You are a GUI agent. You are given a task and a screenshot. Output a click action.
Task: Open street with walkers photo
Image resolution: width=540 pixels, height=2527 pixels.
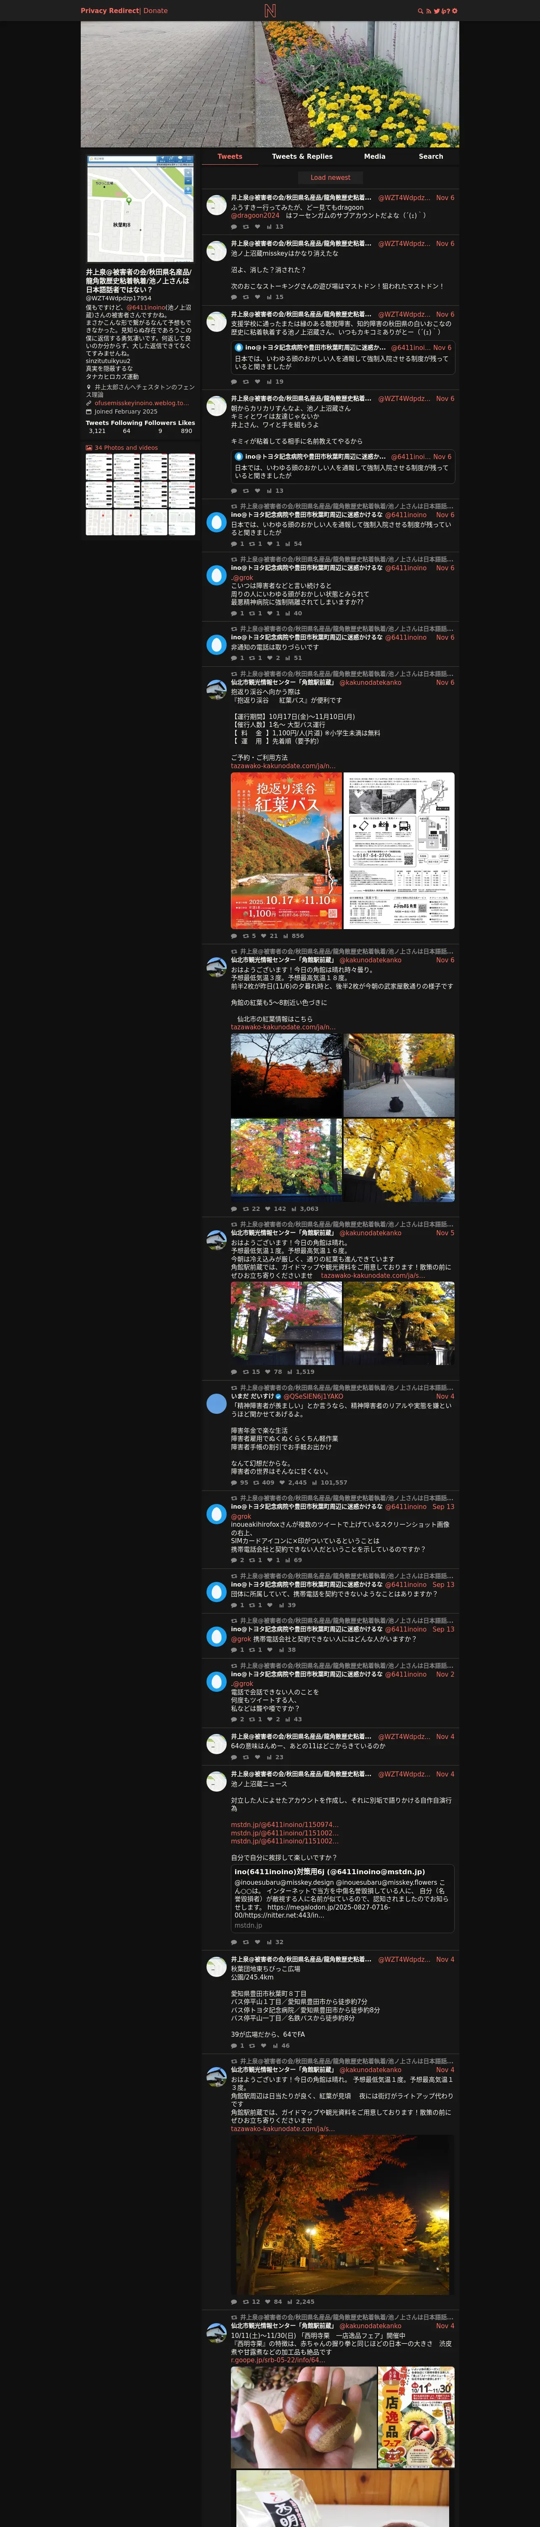click(x=399, y=1076)
